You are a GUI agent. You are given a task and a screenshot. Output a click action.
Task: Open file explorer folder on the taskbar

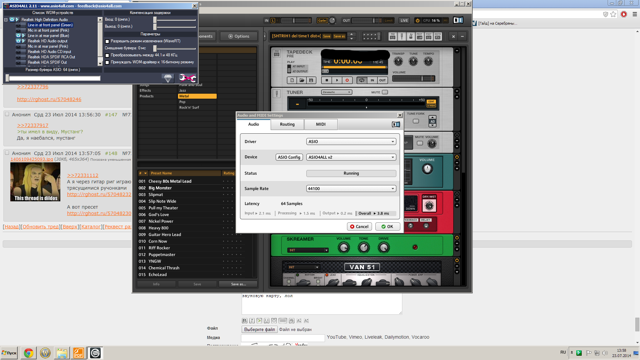tap(62, 353)
